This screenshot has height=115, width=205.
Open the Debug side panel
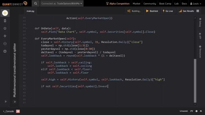pos(200,22)
